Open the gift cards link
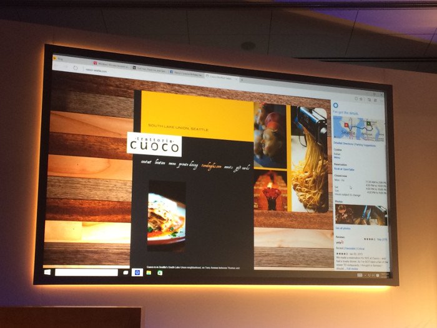437x328 pixels. 242,168
